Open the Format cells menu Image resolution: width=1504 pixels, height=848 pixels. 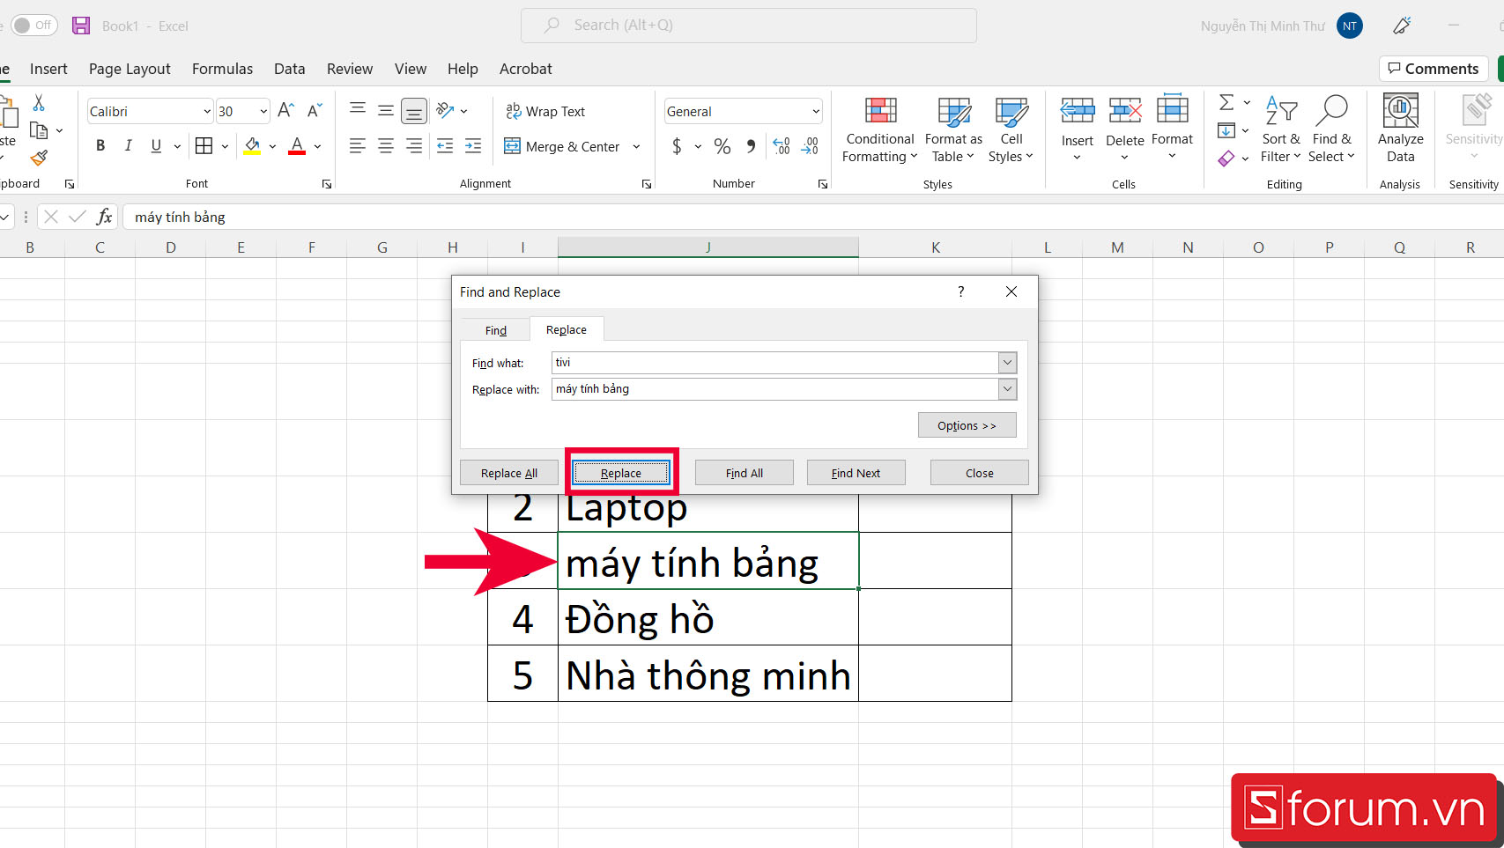[1172, 129]
